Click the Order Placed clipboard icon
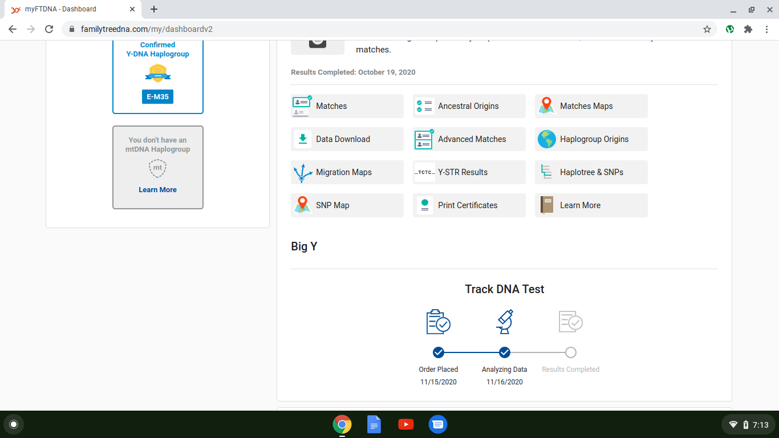This screenshot has height=438, width=779. [439, 322]
